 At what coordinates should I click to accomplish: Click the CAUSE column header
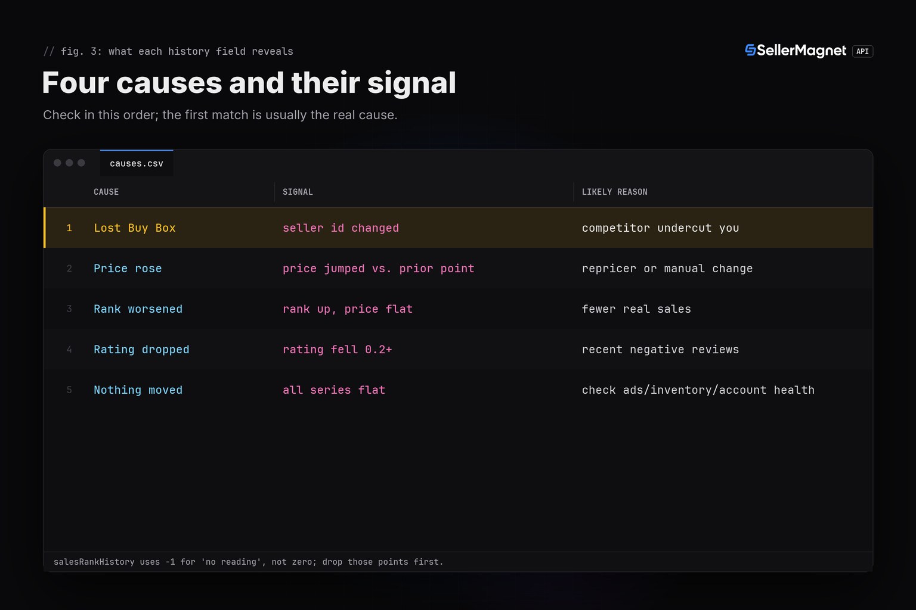[106, 192]
